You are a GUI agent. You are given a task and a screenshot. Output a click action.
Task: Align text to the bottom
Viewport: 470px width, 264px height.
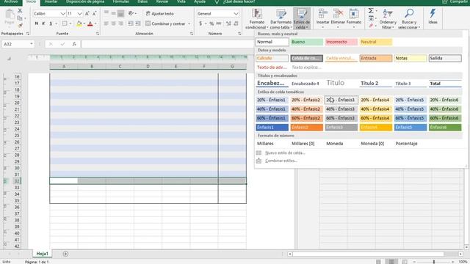coord(120,13)
